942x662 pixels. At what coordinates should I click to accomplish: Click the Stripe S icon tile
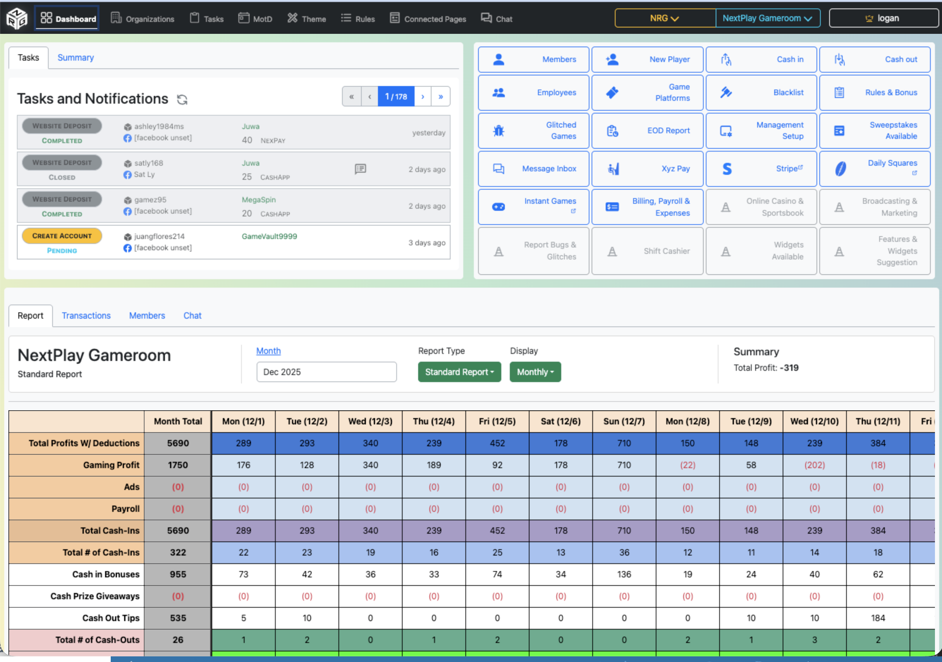coord(727,168)
